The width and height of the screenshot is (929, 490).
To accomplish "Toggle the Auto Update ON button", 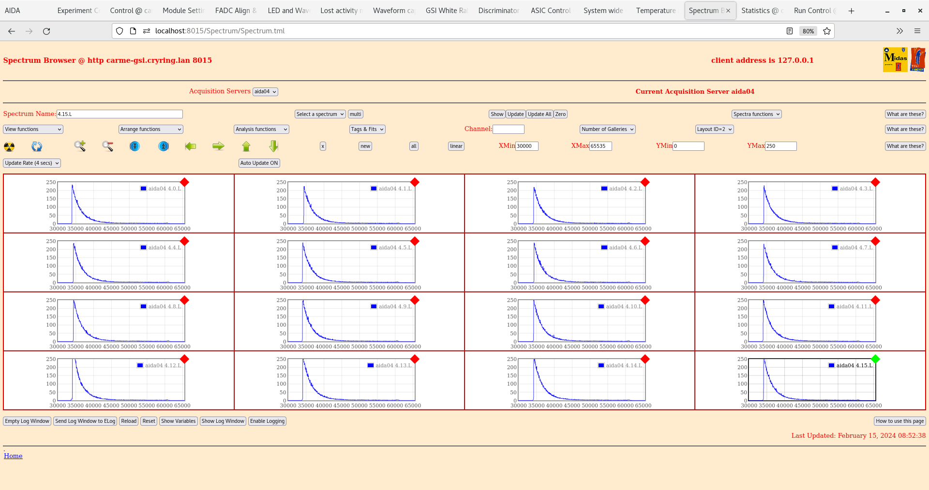I will (259, 163).
